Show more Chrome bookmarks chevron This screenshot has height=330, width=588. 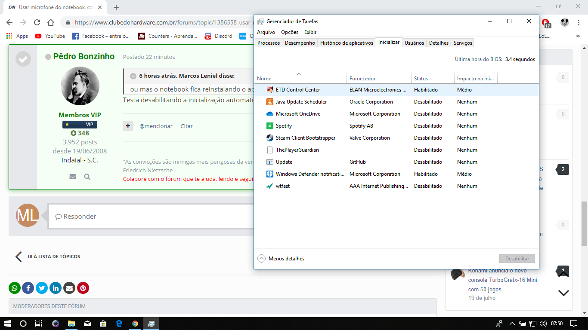point(578,37)
